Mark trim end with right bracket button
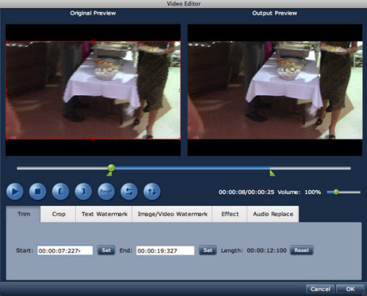The height and width of the screenshot is (296, 367). 83,192
